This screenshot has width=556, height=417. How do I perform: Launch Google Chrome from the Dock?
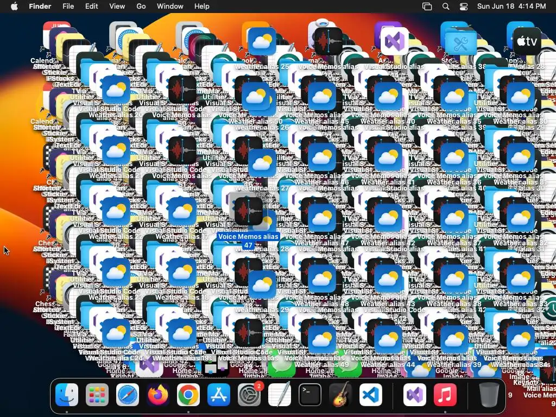pos(188,395)
